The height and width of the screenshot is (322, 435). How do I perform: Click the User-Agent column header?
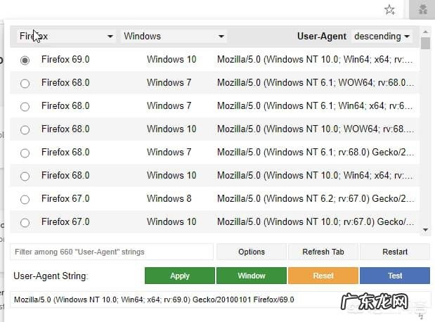(322, 36)
